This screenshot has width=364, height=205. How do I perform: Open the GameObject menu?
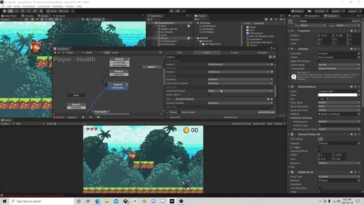pyautogui.click(x=29, y=6)
